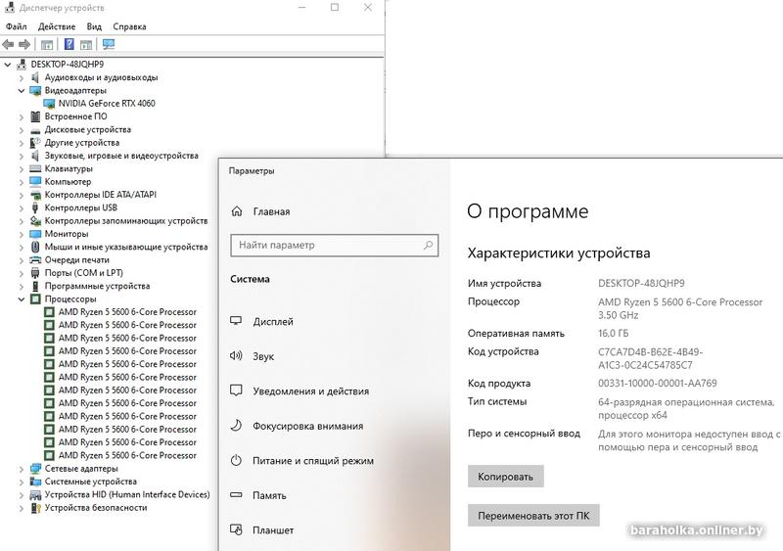The width and height of the screenshot is (783, 551).
Task: Open Питание и спящий режим settings
Action: [x=313, y=461]
